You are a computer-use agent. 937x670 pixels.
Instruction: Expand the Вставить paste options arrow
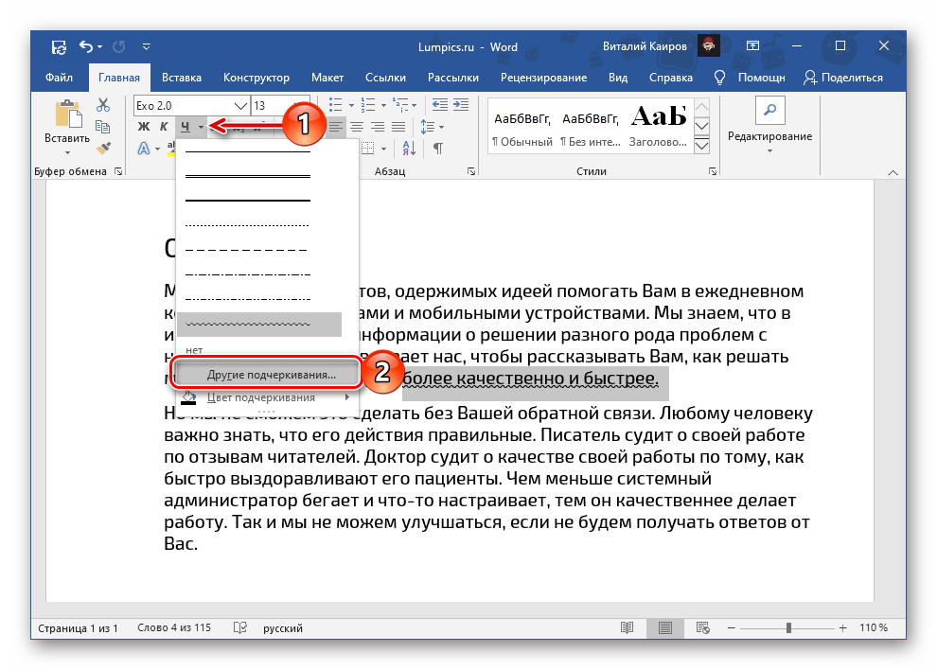(x=67, y=153)
